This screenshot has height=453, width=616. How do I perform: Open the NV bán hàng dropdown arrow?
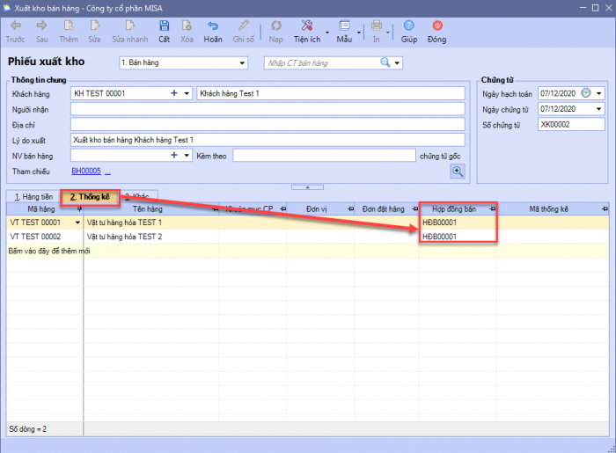coord(187,156)
